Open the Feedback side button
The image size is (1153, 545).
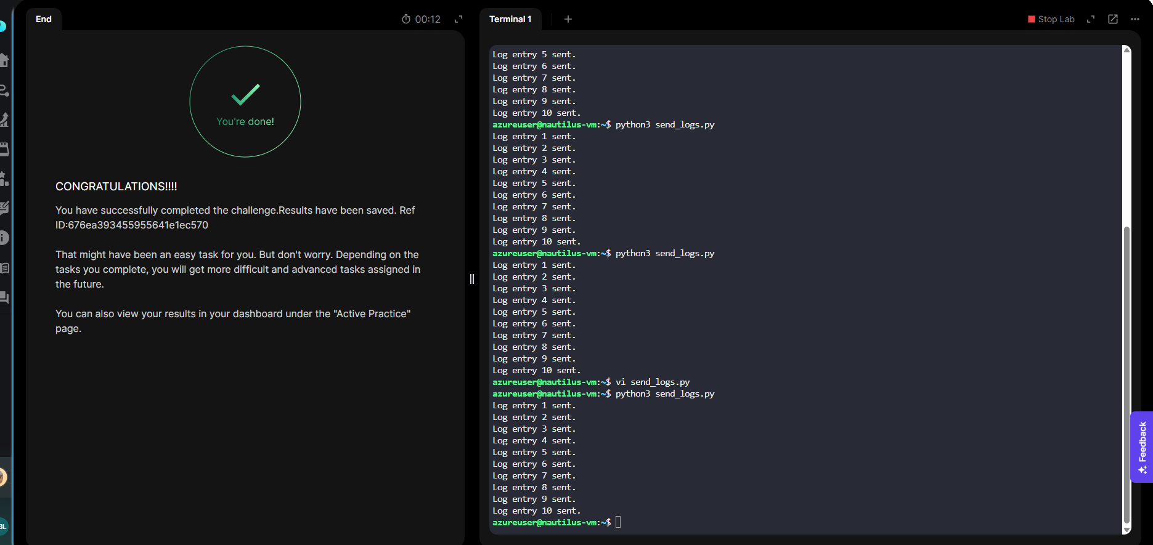pos(1142,446)
